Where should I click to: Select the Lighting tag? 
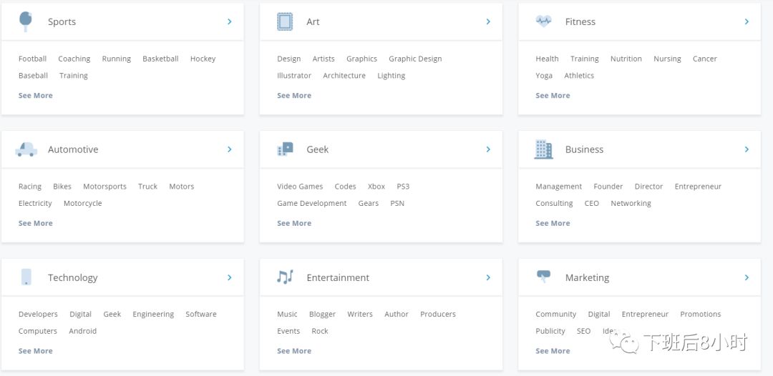coord(391,75)
